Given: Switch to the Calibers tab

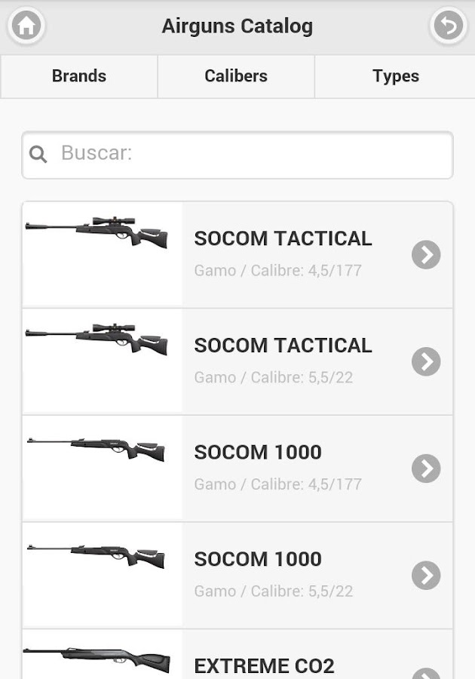Looking at the screenshot, I should tap(236, 76).
